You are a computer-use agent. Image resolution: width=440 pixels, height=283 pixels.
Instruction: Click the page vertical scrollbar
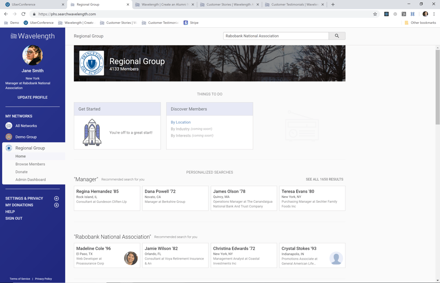437,87
